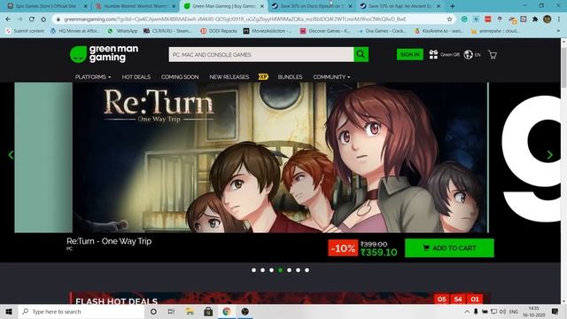Open the DODI Repacks bookmark
567x319 pixels.
(x=219, y=31)
